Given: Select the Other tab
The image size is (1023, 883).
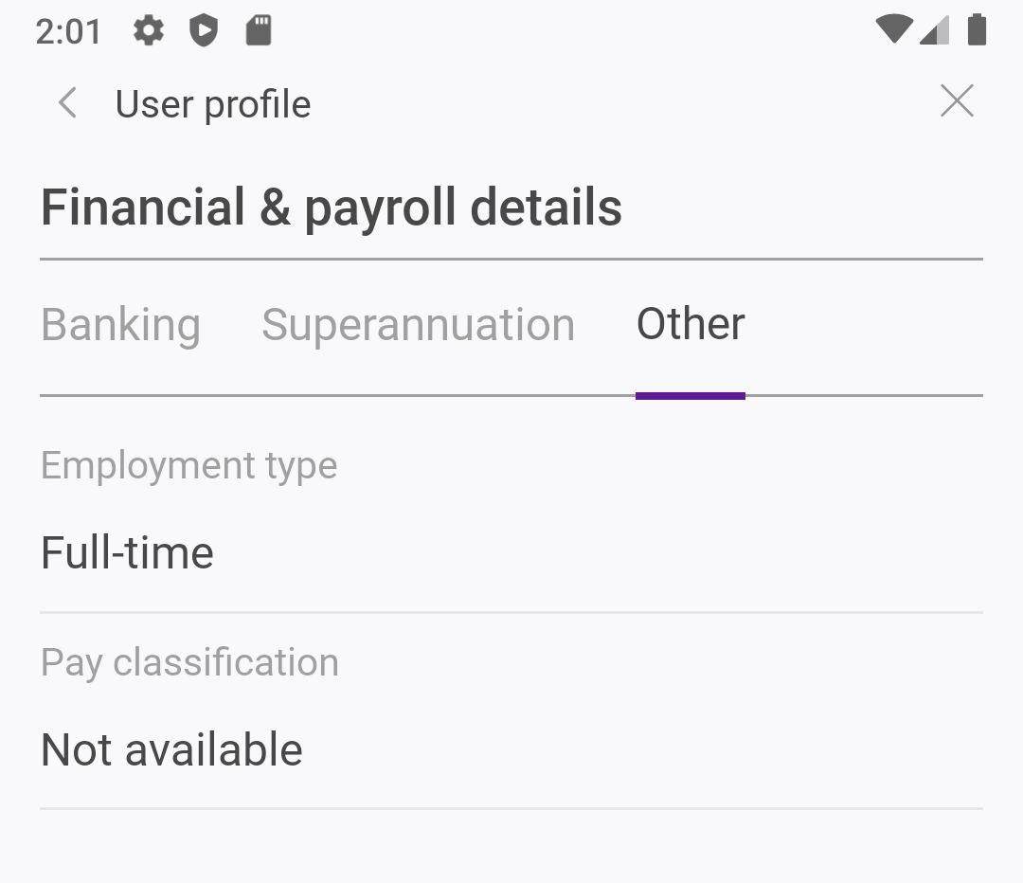Looking at the screenshot, I should (x=691, y=324).
